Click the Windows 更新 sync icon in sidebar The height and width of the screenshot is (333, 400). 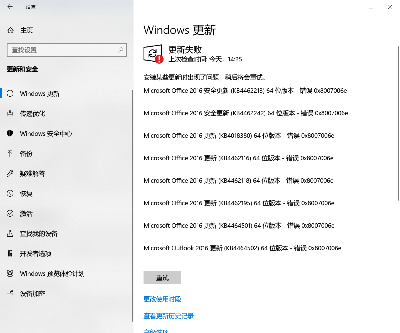[x=10, y=94]
